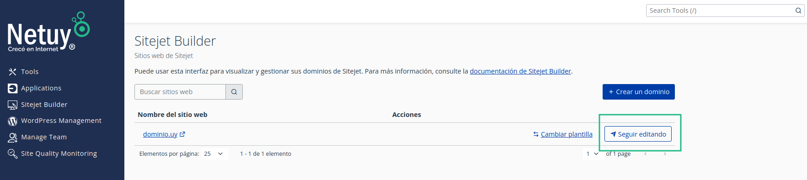Click the WordPress Management logo icon
Screen dimensions: 807x180
12,121
